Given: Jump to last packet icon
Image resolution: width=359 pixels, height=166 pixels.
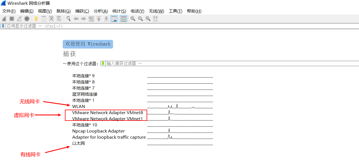Looking at the screenshot, I should click(106, 19).
